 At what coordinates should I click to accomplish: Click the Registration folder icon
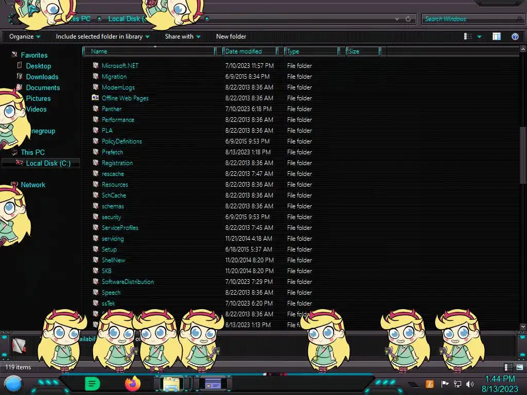coord(95,163)
